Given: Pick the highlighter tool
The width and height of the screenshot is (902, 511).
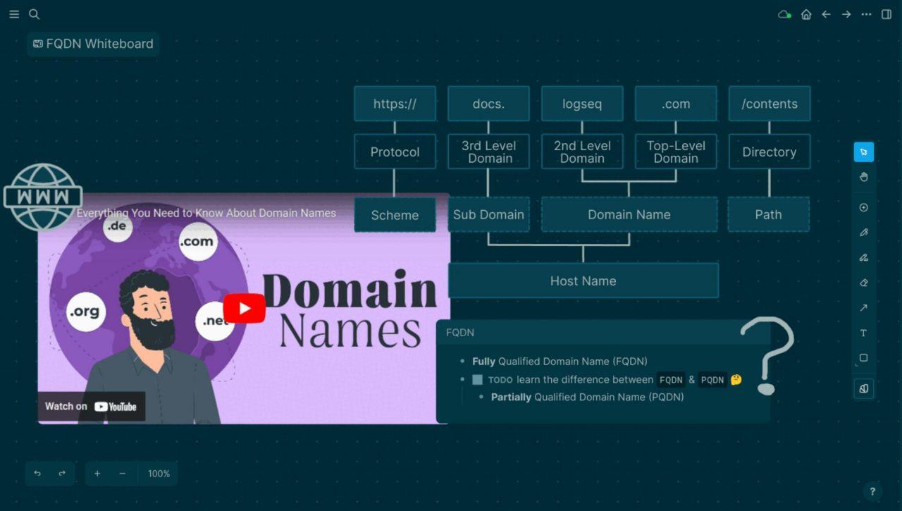Looking at the screenshot, I should pos(863,258).
